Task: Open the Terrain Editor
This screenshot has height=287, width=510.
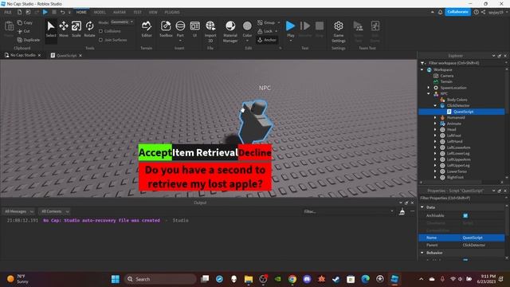Action: click(x=147, y=29)
